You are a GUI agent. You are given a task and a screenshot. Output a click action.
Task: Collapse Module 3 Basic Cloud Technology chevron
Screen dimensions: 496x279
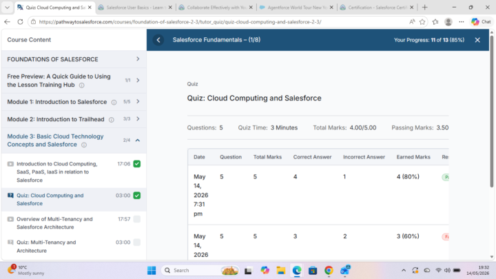(138, 140)
